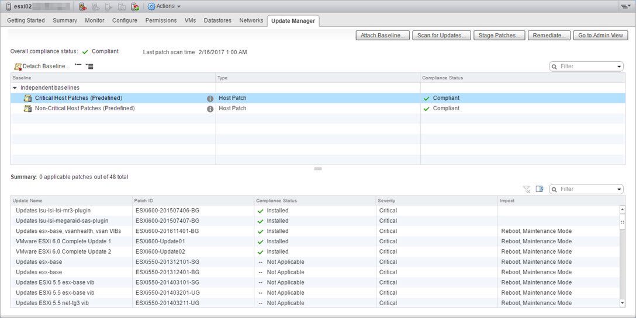Click in the baselines Filter input field
The height and width of the screenshot is (318, 636).
587,67
